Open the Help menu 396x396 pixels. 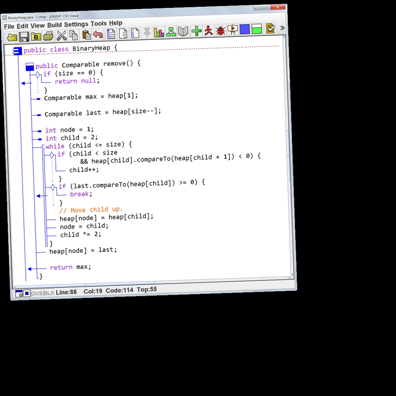point(116,23)
